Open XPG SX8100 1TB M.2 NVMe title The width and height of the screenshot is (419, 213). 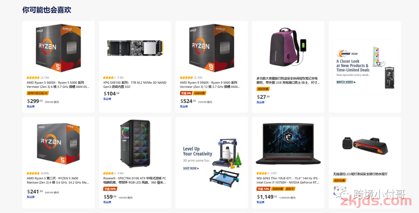point(135,85)
